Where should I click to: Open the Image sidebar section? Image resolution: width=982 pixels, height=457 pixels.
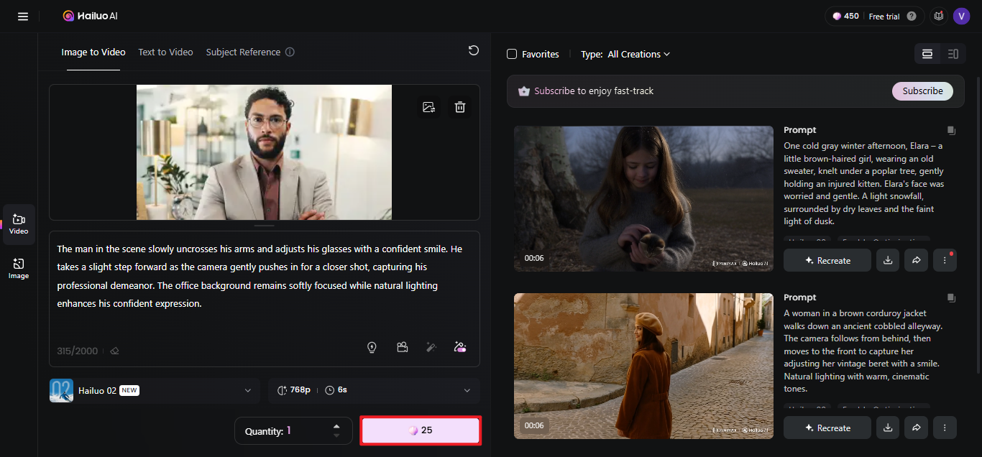(19, 269)
